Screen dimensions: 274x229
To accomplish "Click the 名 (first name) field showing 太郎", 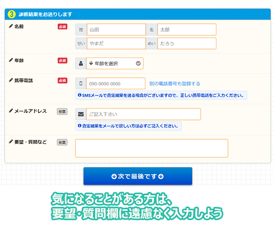I will pyautogui.click(x=187, y=29).
